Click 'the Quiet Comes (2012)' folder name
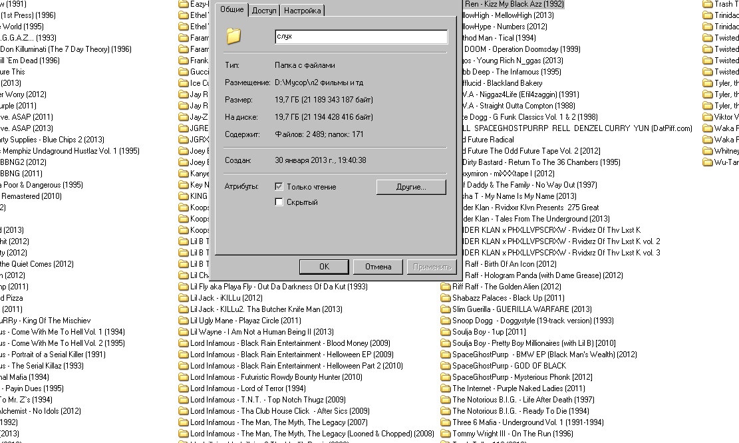 [37, 264]
